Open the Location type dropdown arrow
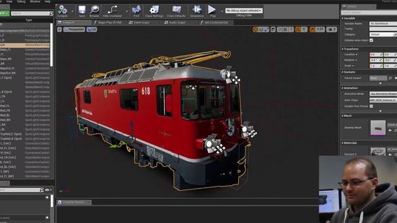 (357, 55)
